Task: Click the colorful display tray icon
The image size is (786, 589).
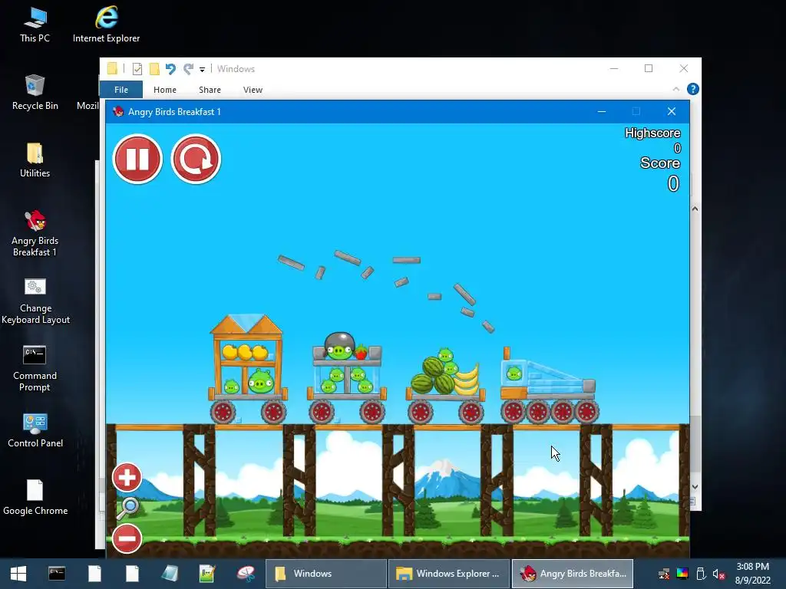Action: [x=682, y=574]
